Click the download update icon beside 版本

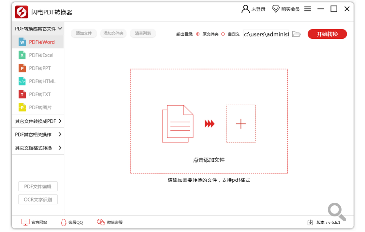pos(310,223)
